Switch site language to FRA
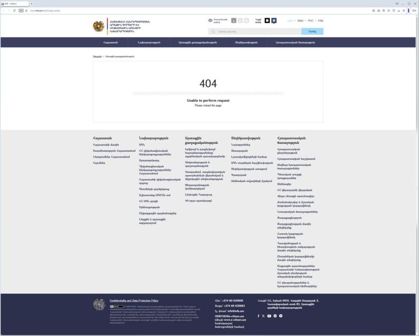Image resolution: width=419 pixels, height=336 pixels. (x=321, y=20)
